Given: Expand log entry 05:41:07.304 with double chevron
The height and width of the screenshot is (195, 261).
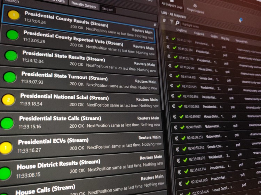Looking at the screenshot, I should [167, 38].
